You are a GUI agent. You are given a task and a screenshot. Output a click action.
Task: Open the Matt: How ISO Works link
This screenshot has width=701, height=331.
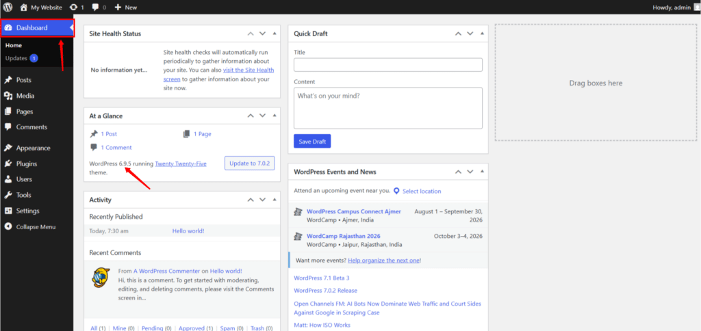point(322,325)
